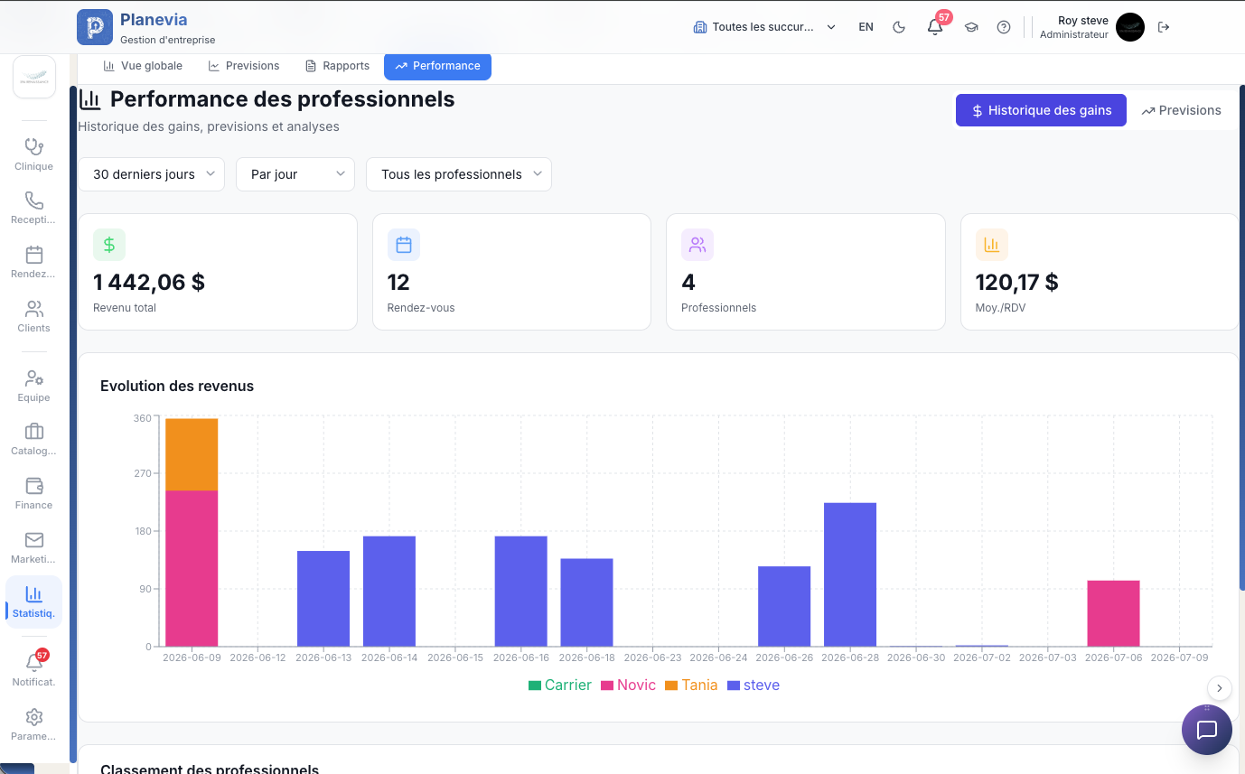Open the Par jour dropdown
Image resolution: width=1245 pixels, height=774 pixels.
(295, 174)
